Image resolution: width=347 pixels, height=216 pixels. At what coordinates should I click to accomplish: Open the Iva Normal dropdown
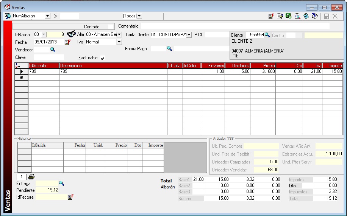pos(119,42)
